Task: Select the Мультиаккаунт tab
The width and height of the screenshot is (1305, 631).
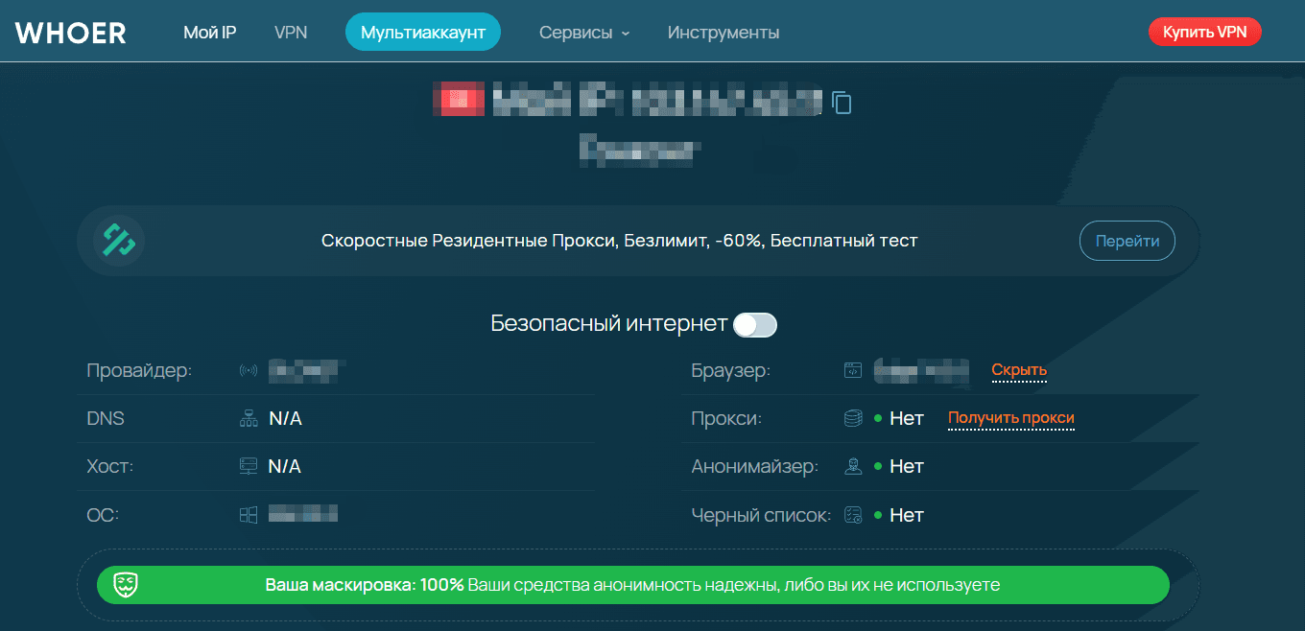Action: click(423, 33)
